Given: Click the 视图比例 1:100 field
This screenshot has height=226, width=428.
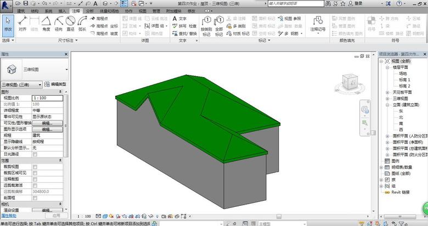Looking at the screenshot, I should tap(48, 97).
